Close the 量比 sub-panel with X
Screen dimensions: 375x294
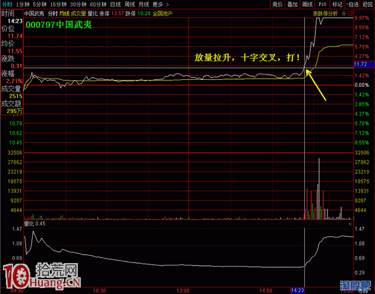pyautogui.click(x=350, y=224)
